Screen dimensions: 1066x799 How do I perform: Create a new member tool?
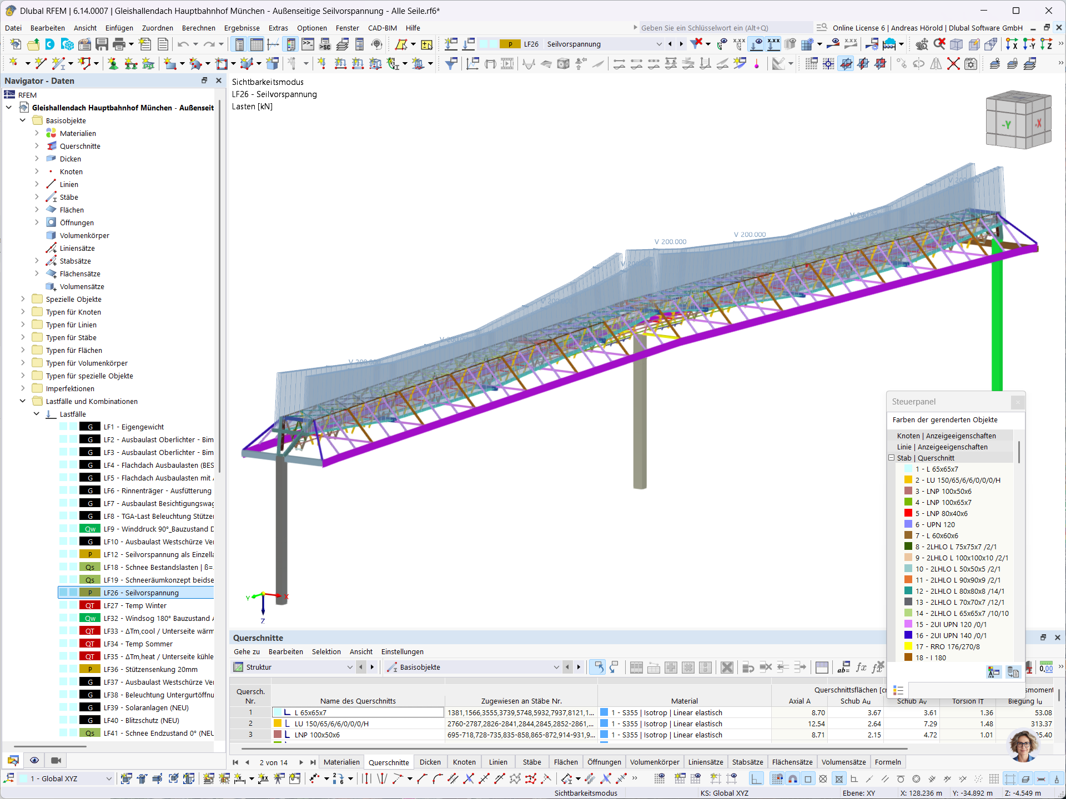pos(58,64)
